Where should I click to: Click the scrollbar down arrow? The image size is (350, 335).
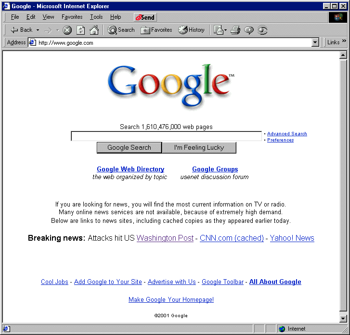(343, 319)
